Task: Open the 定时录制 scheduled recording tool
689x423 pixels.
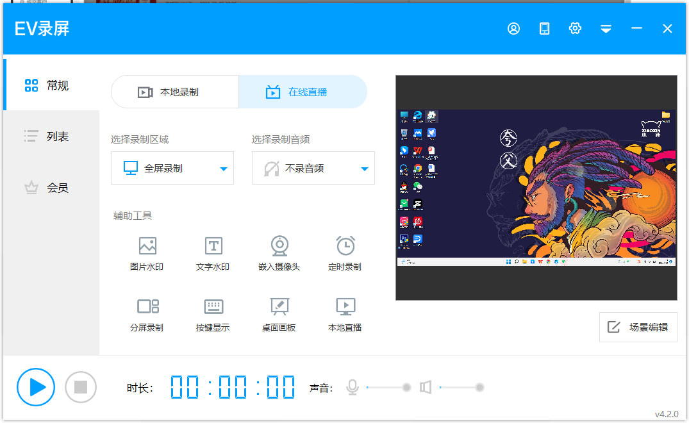Action: click(345, 253)
